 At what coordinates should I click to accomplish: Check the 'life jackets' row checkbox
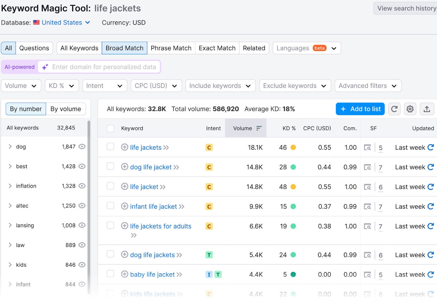tap(110, 147)
